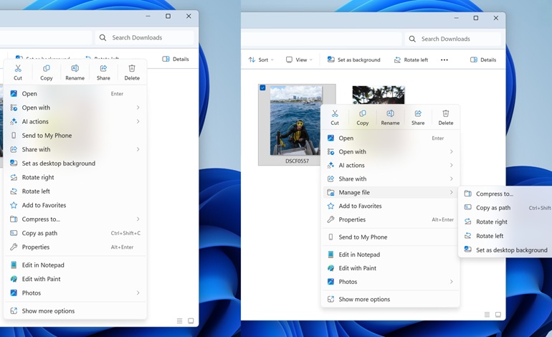Select Send to My Phone in right menu
The width and height of the screenshot is (552, 337).
[x=391, y=237]
